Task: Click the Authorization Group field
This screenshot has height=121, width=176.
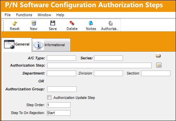Action: (x=62, y=89)
